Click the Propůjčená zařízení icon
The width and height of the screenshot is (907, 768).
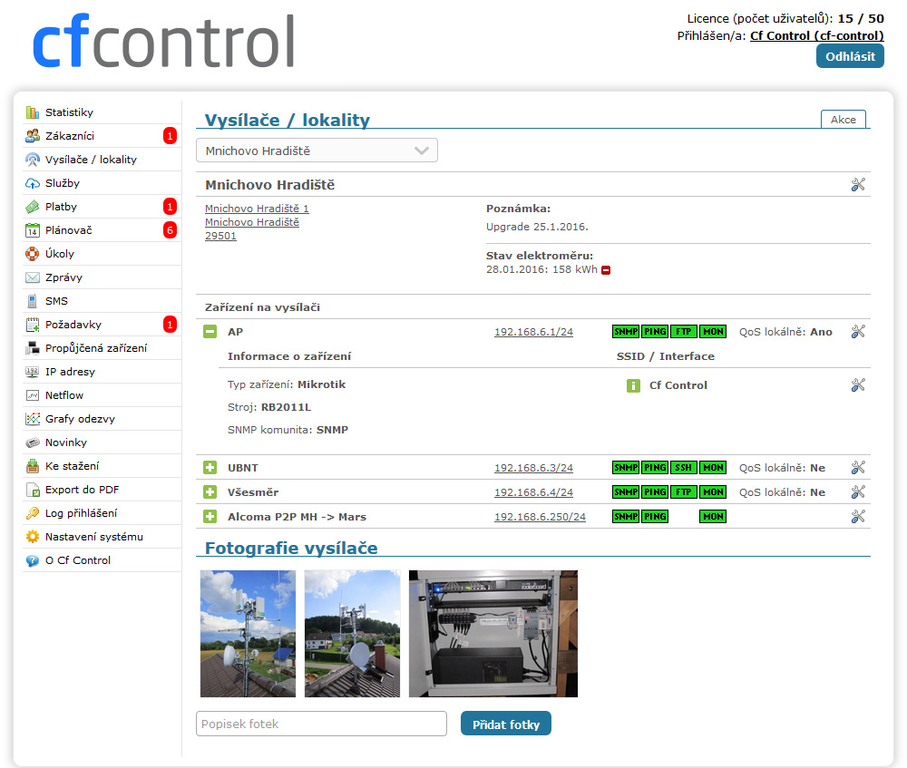pos(33,348)
